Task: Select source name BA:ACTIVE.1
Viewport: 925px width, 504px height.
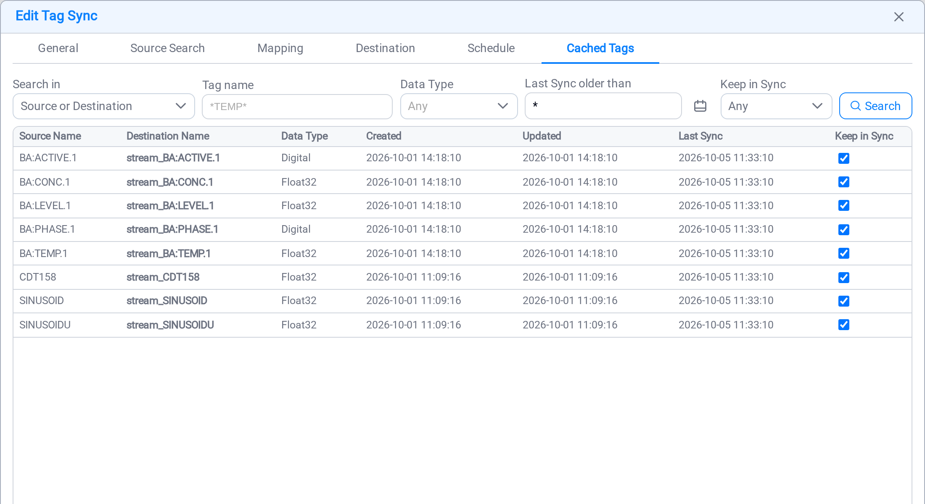Action: [48, 158]
